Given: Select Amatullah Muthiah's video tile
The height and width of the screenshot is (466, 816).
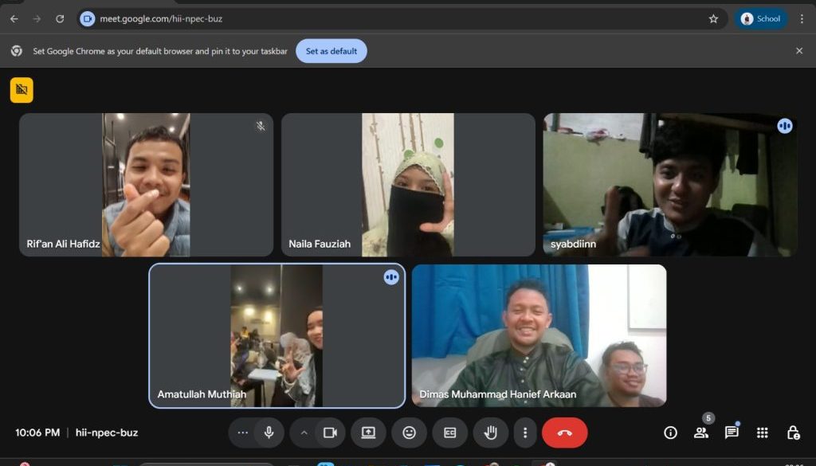Looking at the screenshot, I should (x=277, y=335).
